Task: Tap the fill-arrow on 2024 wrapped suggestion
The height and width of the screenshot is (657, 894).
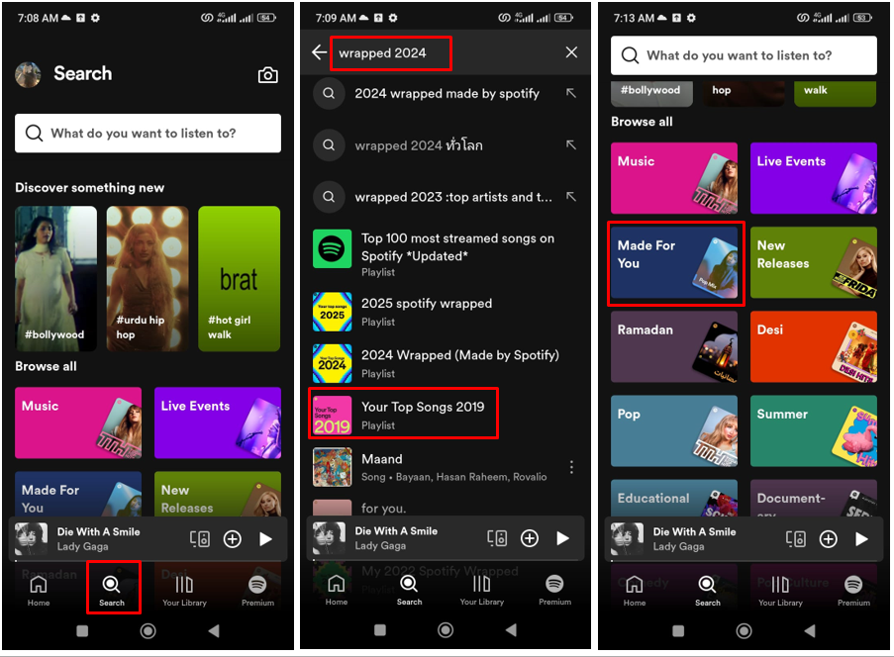Action: (569, 92)
